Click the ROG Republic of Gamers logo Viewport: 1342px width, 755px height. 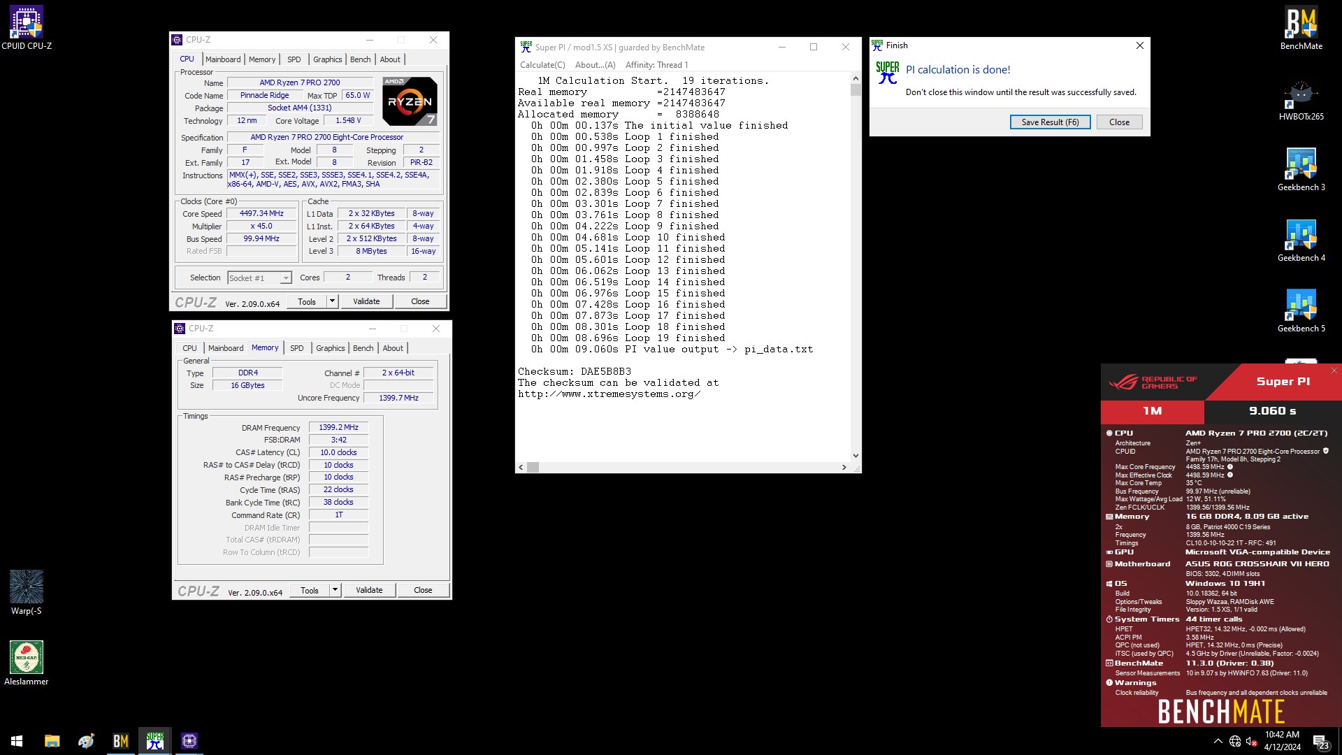(1153, 382)
